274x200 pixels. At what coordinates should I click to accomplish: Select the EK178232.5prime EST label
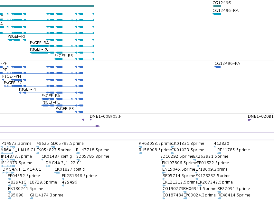(x=213, y=176)
